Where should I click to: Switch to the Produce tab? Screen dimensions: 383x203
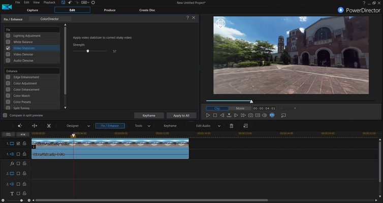pos(109,10)
